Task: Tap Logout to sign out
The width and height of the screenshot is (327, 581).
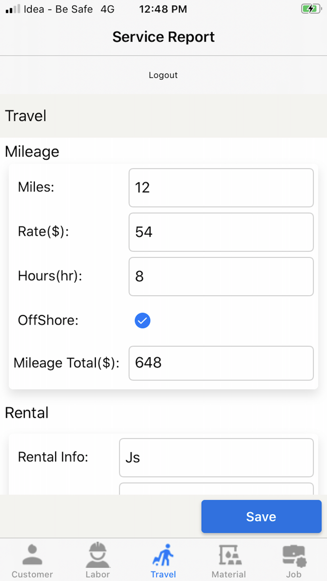Action: tap(163, 75)
